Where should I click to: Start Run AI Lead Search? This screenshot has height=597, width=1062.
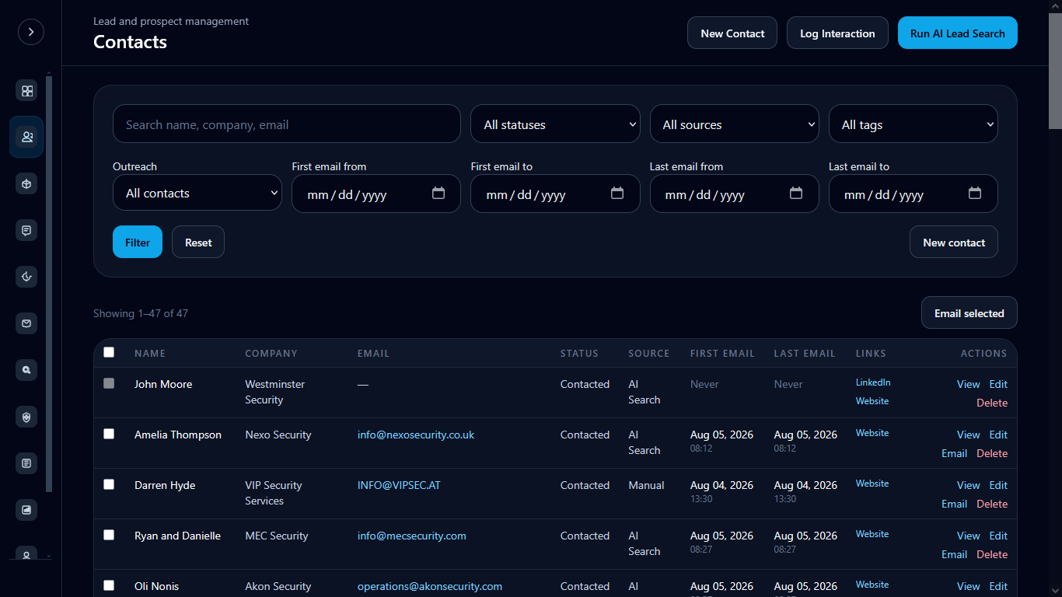coord(958,33)
